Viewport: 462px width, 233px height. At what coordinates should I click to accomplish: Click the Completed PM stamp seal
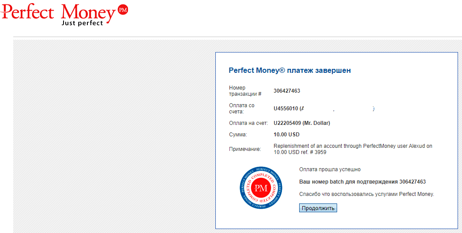261,188
